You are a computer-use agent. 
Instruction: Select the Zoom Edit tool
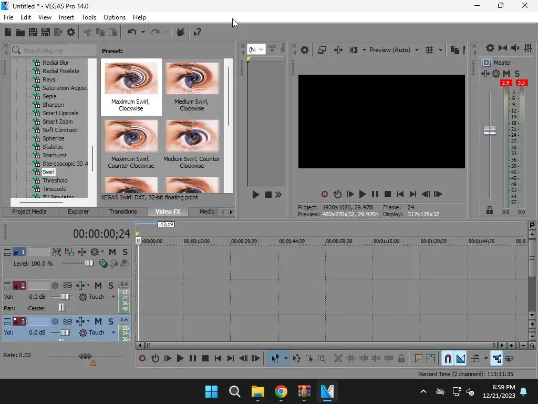point(322,358)
